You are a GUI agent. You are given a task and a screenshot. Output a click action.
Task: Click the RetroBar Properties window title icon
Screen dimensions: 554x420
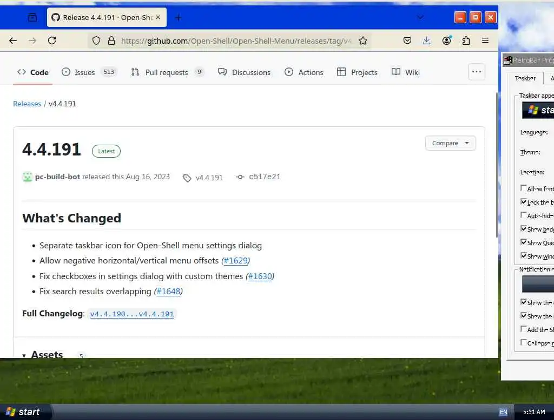click(507, 60)
